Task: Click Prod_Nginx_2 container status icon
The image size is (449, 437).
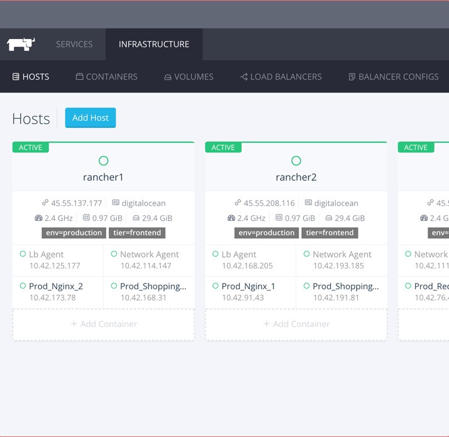Action: (23, 286)
